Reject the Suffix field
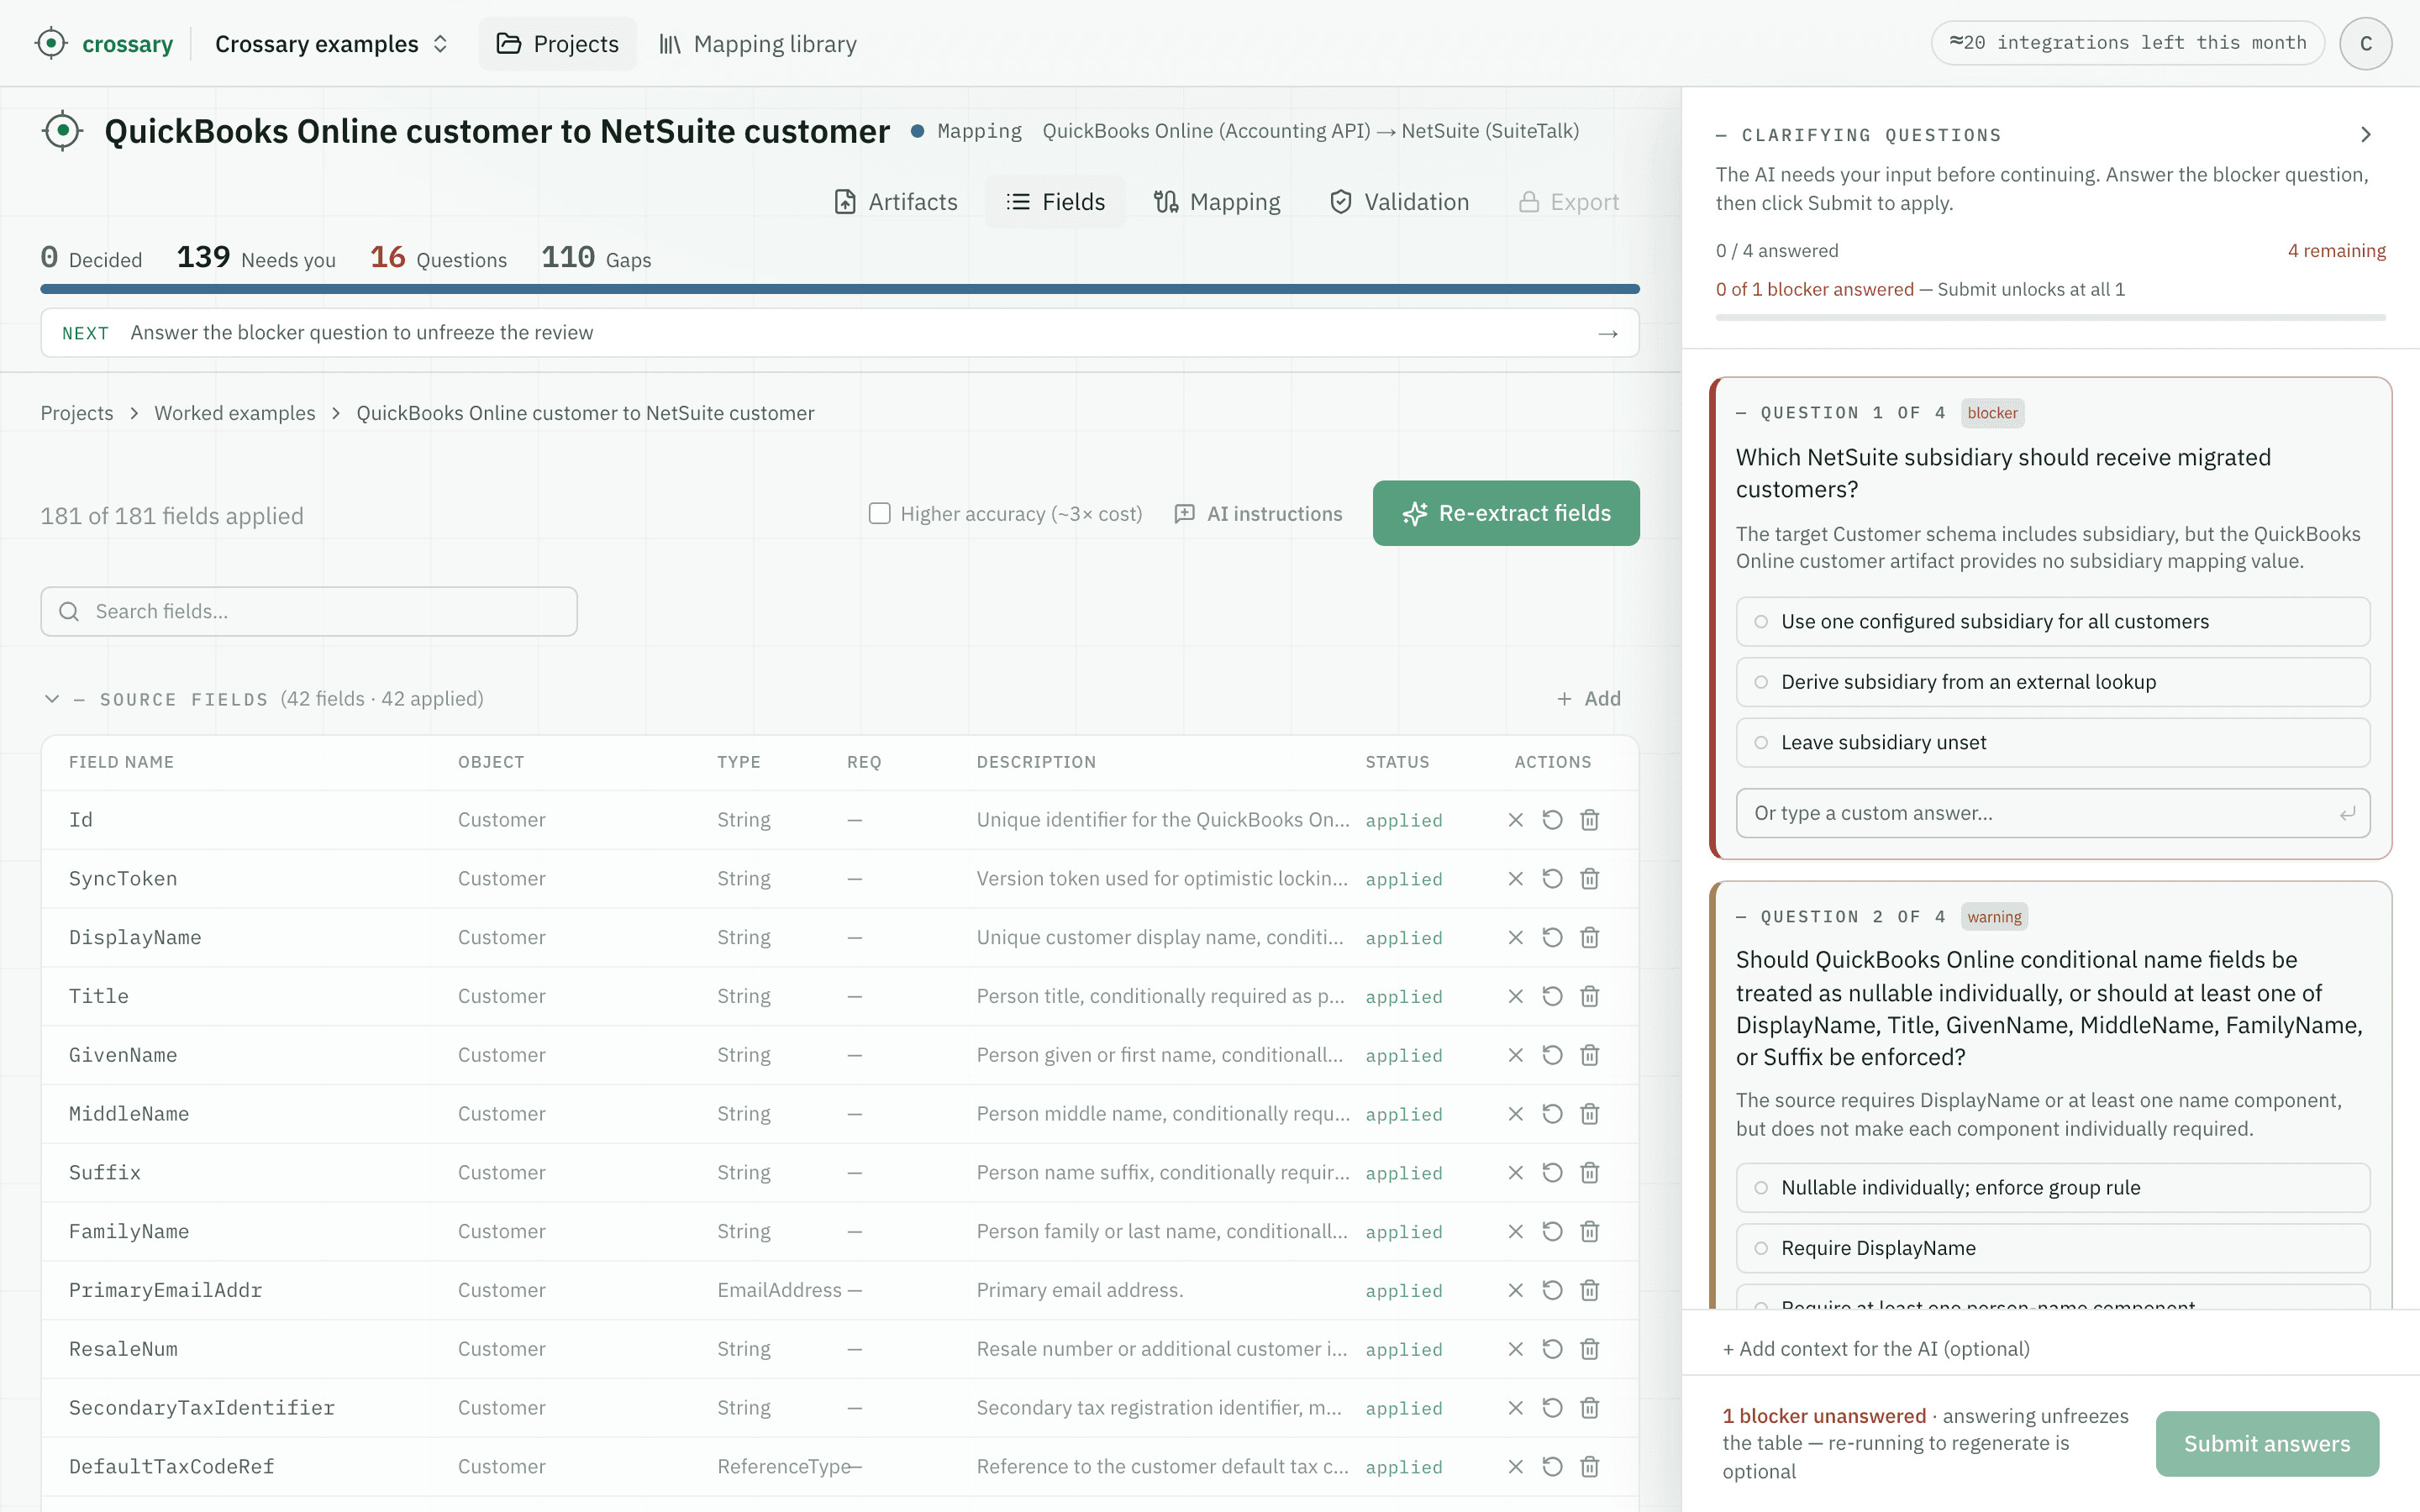Viewport: 2420px width, 1512px height. click(x=1515, y=1173)
